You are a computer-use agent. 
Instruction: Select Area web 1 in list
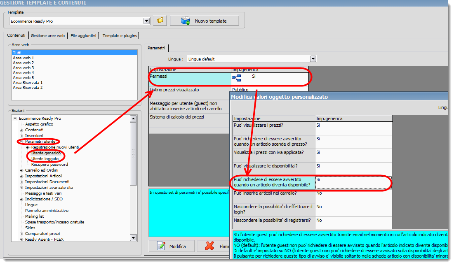pyautogui.click(x=74, y=58)
